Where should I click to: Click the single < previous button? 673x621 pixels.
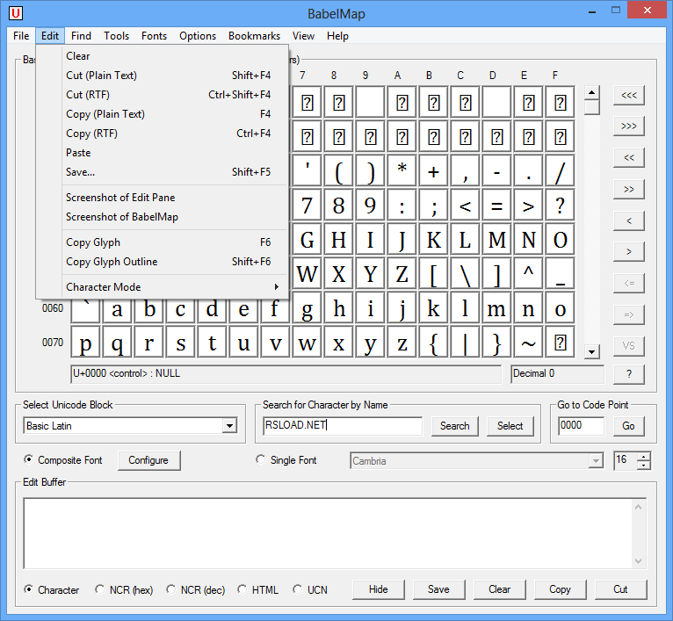point(629,220)
